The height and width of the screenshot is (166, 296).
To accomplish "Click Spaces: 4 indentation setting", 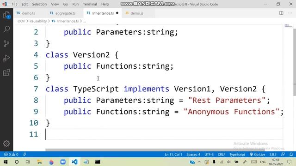I will click(193, 154).
